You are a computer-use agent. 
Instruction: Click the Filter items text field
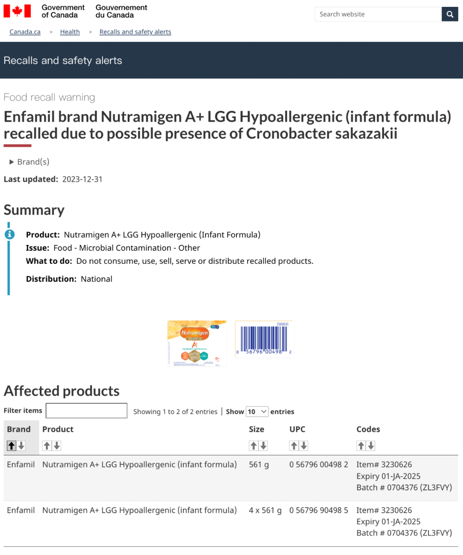pyautogui.click(x=87, y=411)
